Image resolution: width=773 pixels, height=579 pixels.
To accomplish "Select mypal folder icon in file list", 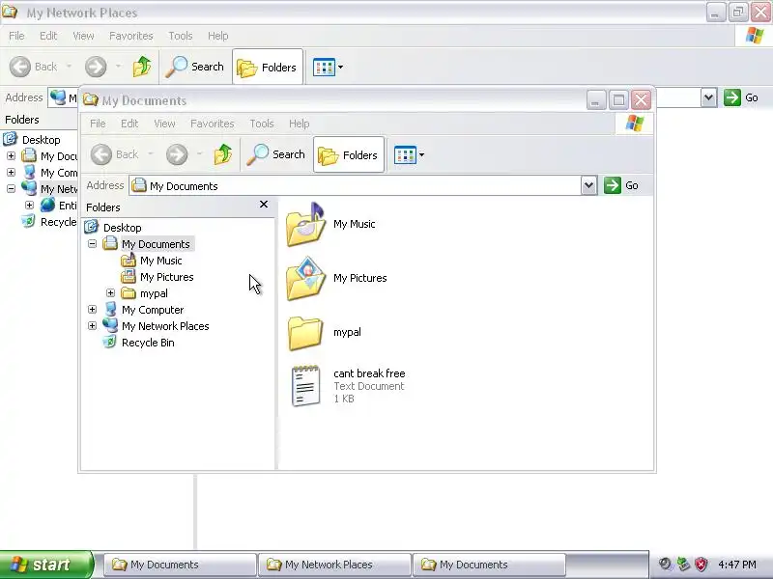I will tap(305, 333).
